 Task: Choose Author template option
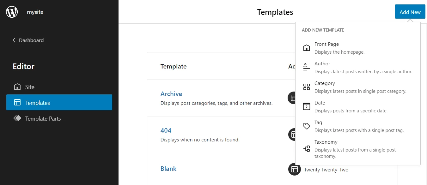[358, 67]
